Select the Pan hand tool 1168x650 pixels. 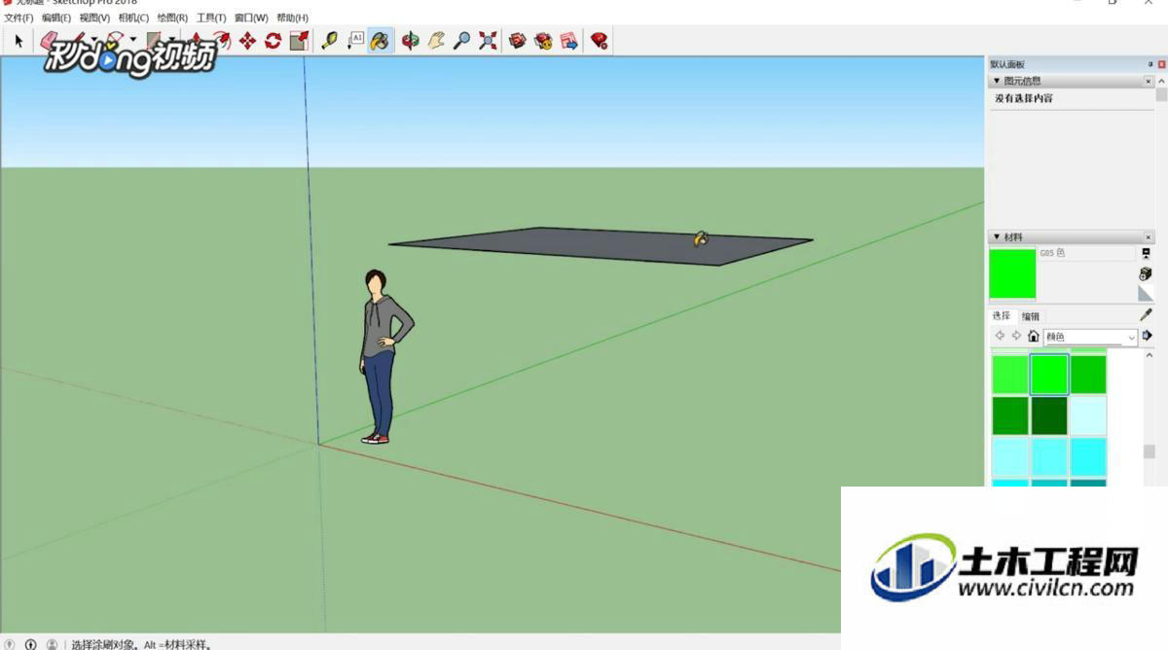[x=436, y=41]
